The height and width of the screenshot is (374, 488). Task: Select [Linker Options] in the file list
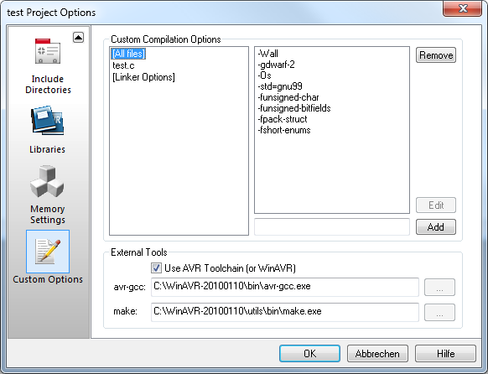[143, 77]
